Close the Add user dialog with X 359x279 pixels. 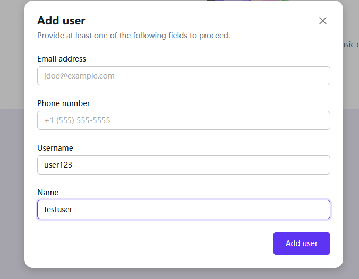pyautogui.click(x=323, y=21)
